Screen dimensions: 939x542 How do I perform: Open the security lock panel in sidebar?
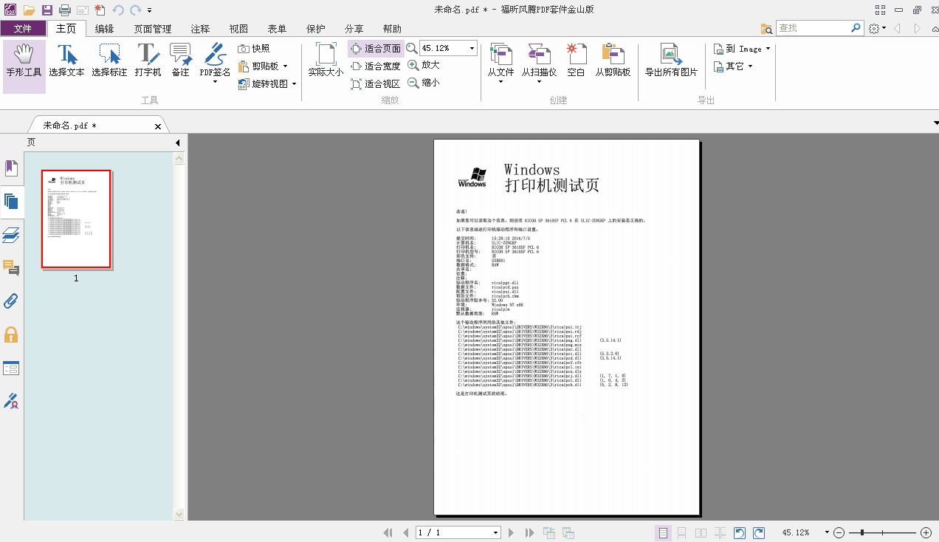pyautogui.click(x=11, y=335)
